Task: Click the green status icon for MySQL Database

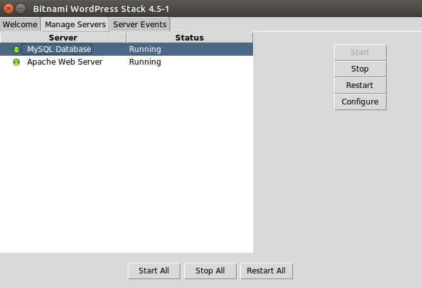Action: click(x=16, y=49)
